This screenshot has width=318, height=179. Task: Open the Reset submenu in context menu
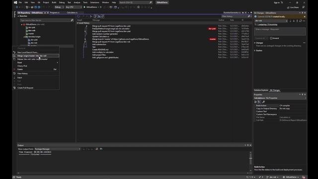(36, 63)
